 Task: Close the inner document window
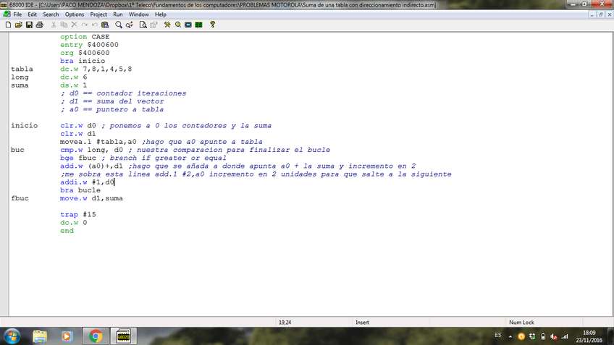click(610, 14)
